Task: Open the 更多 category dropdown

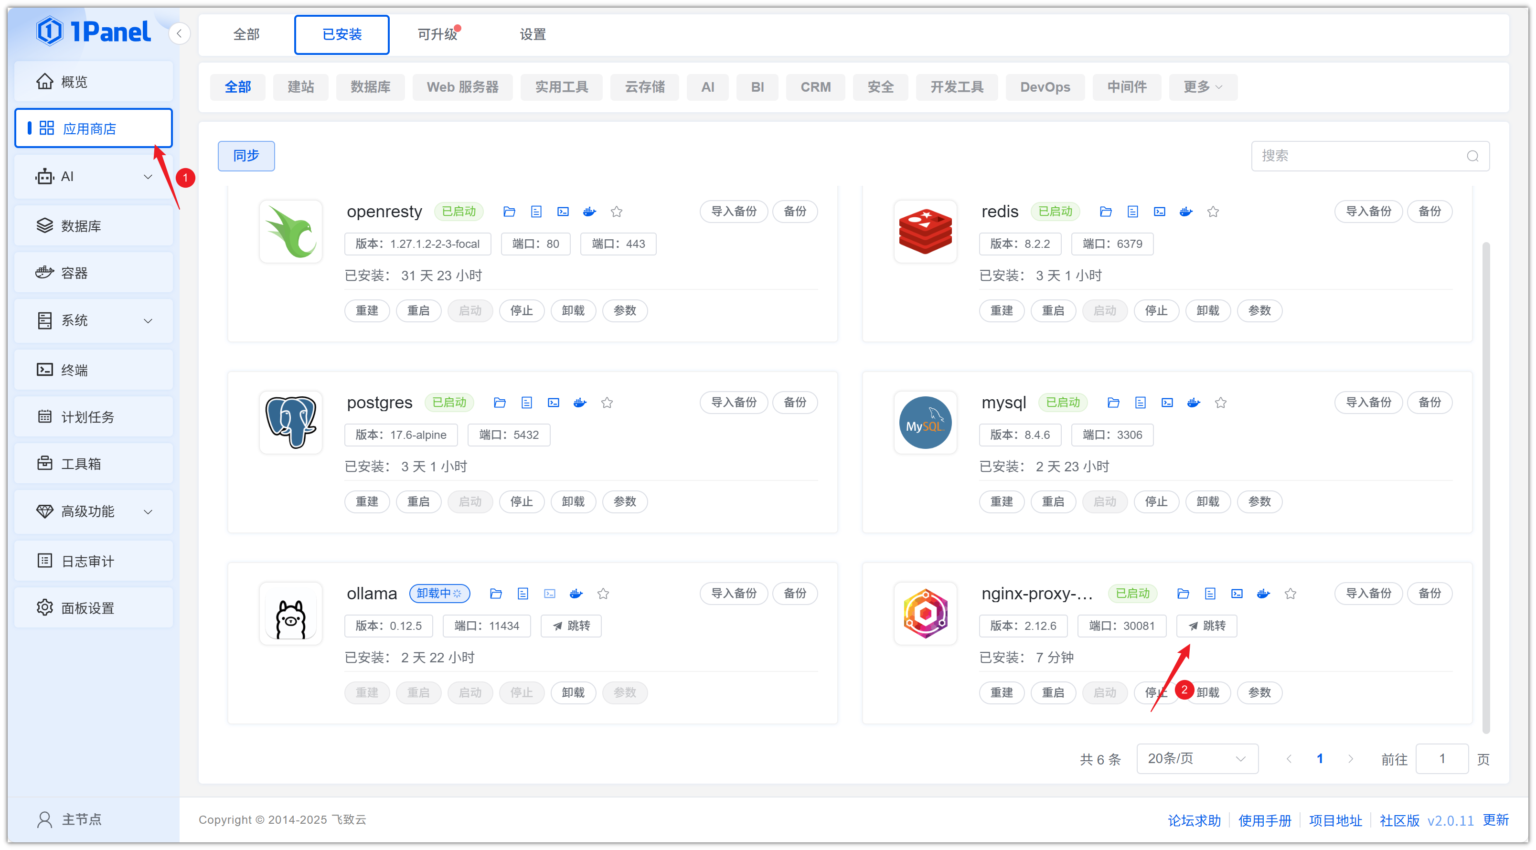Action: point(1202,87)
